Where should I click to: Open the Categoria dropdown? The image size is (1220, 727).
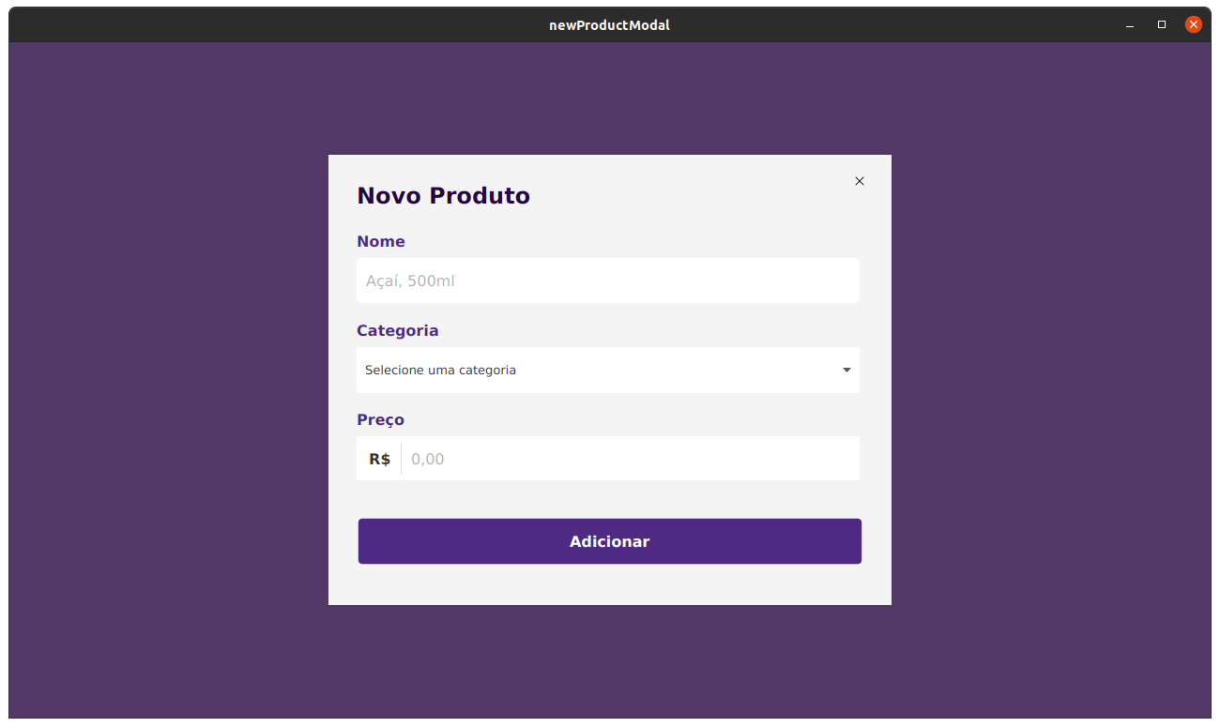[x=608, y=370]
